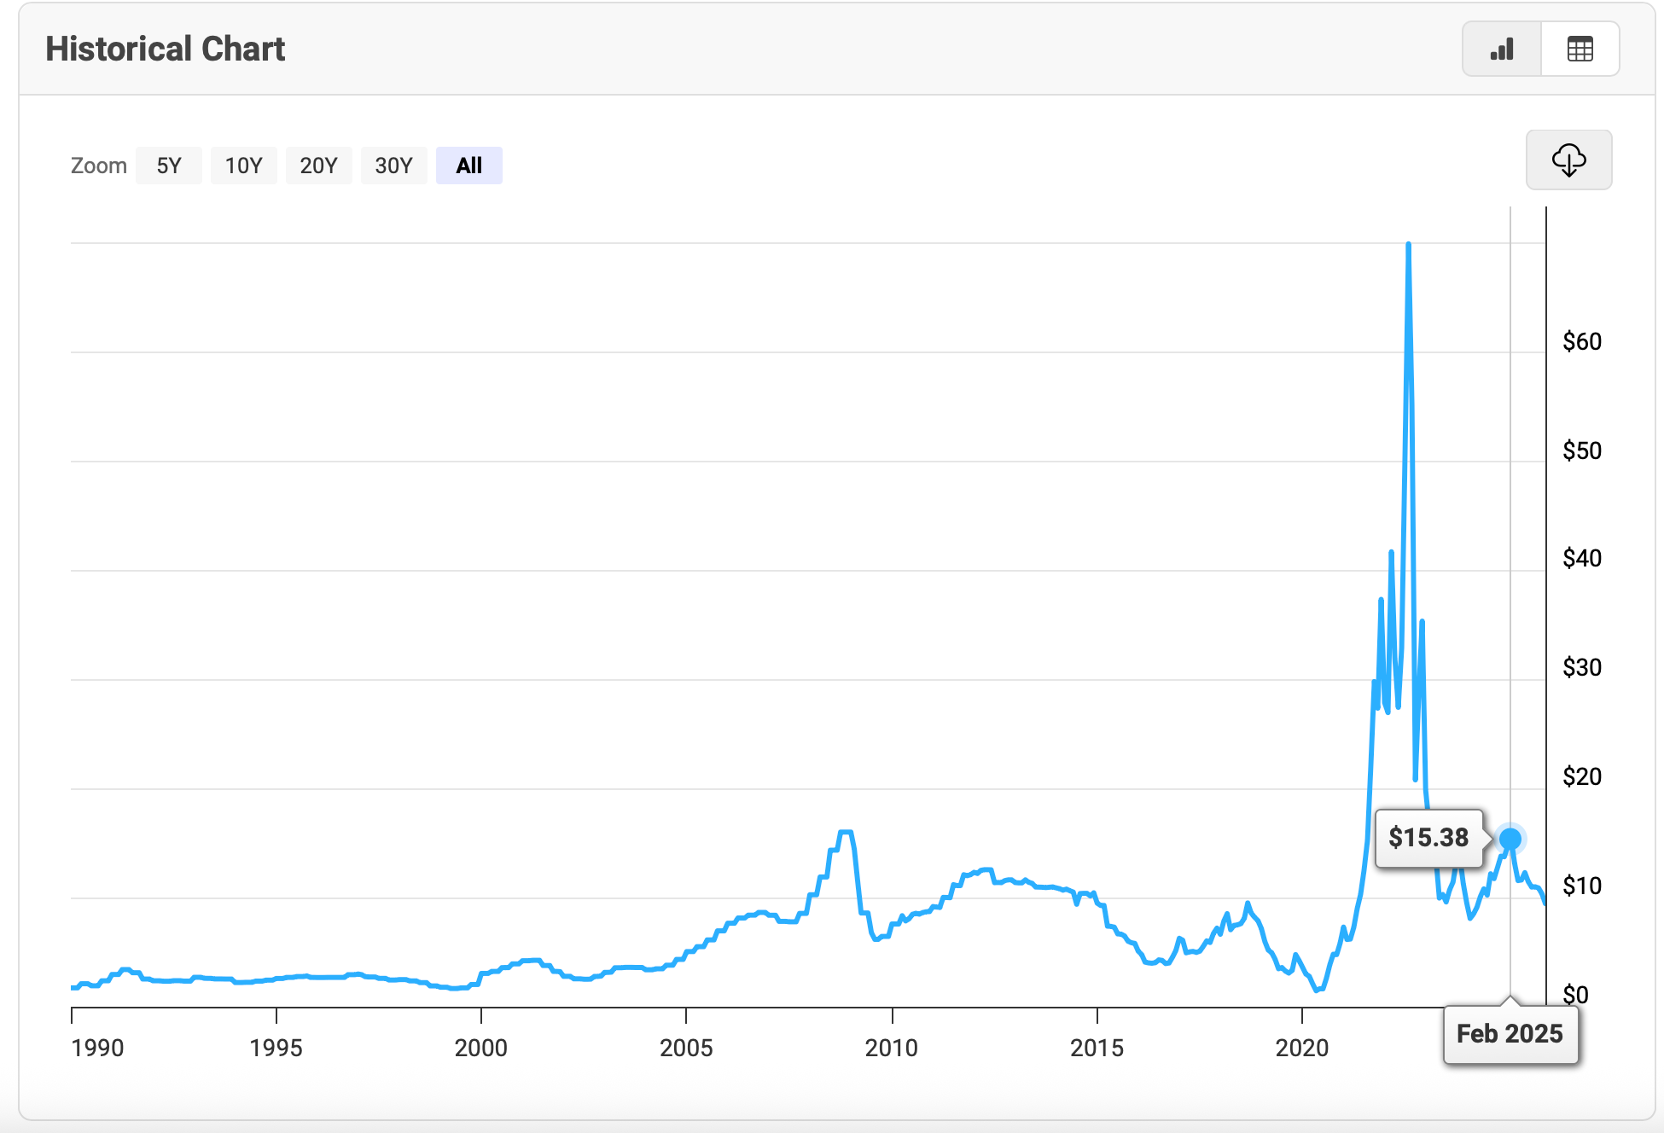Click the 2005 x-axis year label
1664x1133 pixels.
coord(686,1048)
